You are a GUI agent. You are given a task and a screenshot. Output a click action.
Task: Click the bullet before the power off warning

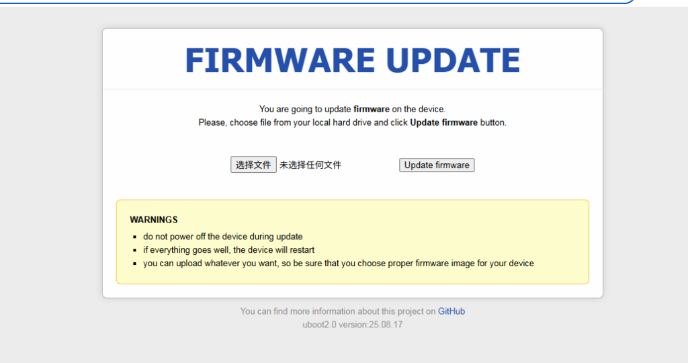[x=134, y=237]
